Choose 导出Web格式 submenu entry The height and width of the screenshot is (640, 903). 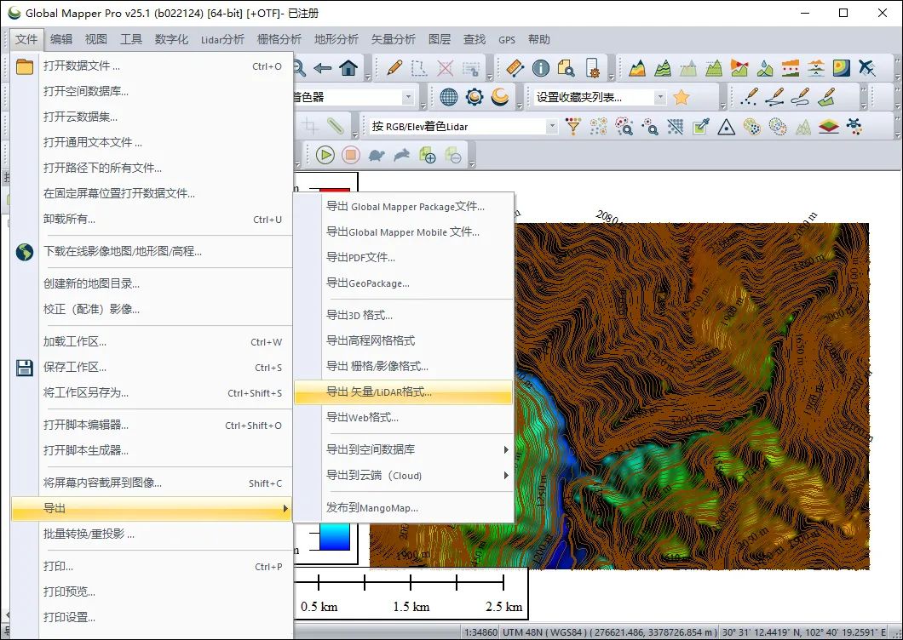(404, 418)
